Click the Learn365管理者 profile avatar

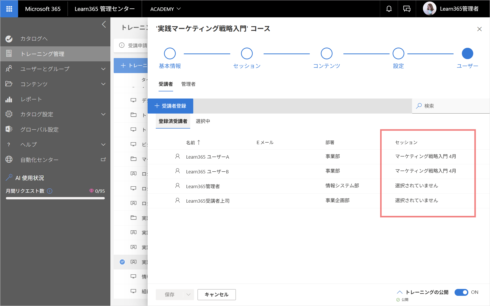coord(430,9)
